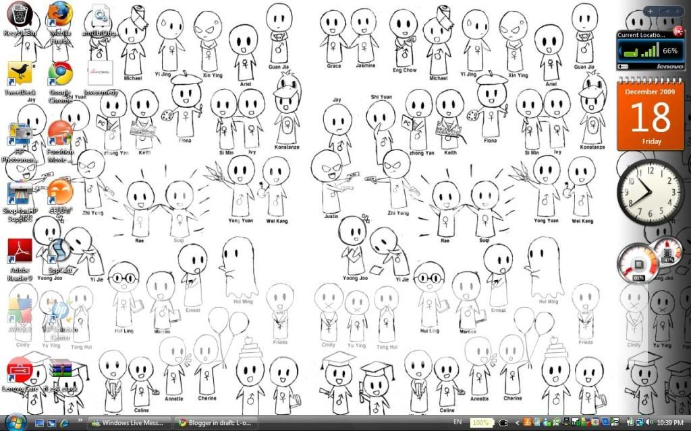Open the Funshion Movie desktop shortcut
This screenshot has width=691, height=431.
(x=60, y=133)
